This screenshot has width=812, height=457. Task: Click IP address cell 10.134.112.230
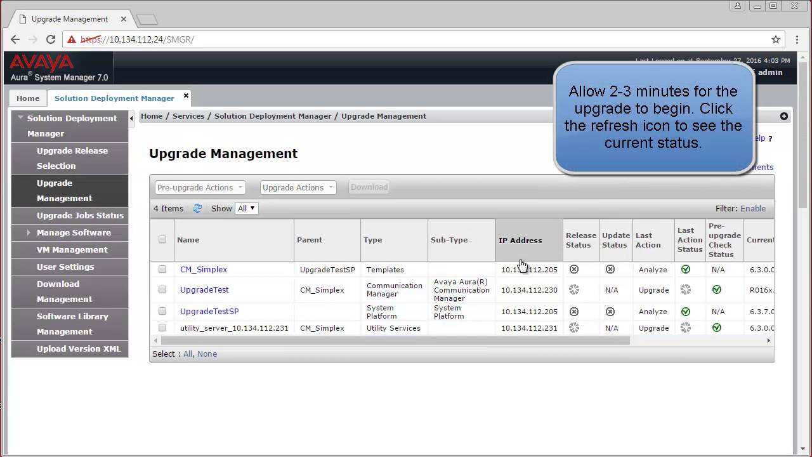click(x=529, y=289)
